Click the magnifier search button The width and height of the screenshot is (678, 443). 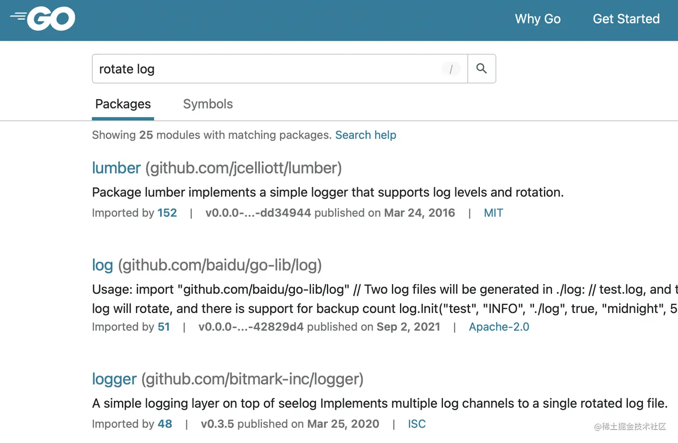point(482,69)
